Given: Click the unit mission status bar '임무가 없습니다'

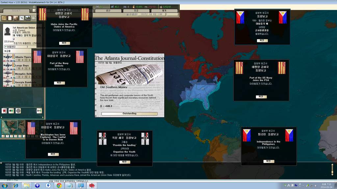Looking at the screenshot, I should pyautogui.click(x=27, y=35).
